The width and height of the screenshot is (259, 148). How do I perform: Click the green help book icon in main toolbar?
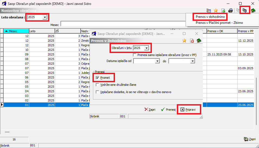(x=253, y=11)
